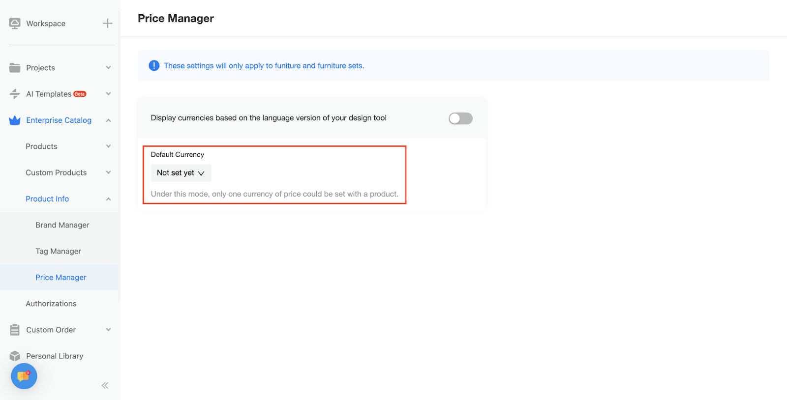This screenshot has height=400, width=787.
Task: Click the Custom Order clipboard icon
Action: (15, 330)
